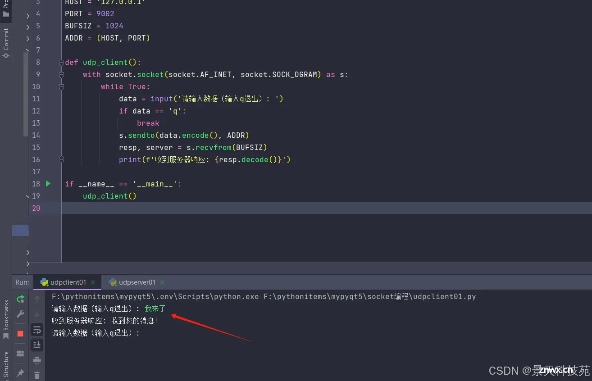Place cursor on empty line 20 in editor
Screen dimensions: 592x381
pyautogui.click(x=327, y=208)
